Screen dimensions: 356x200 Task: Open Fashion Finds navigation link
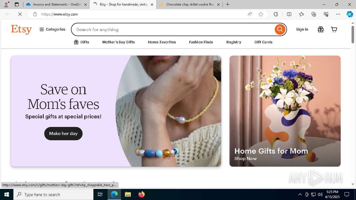[201, 42]
